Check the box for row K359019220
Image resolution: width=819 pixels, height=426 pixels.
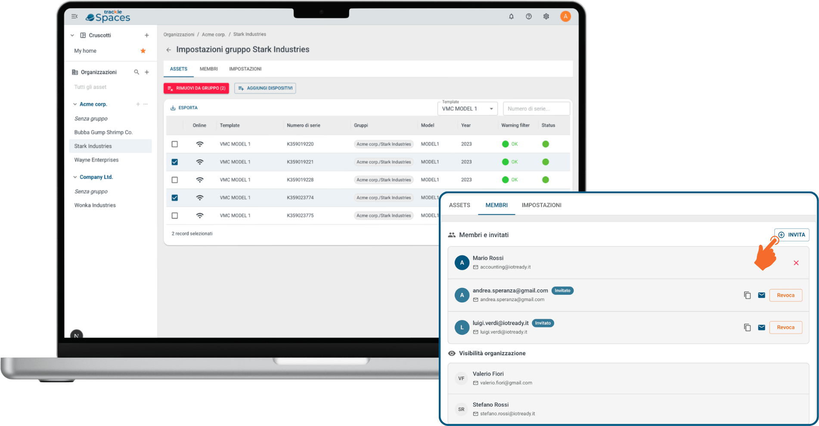point(174,144)
